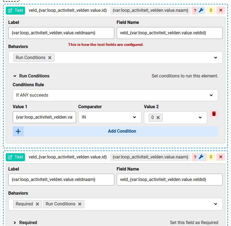
Task: Remove the 0 tag from Value 2
Action: tap(158, 118)
